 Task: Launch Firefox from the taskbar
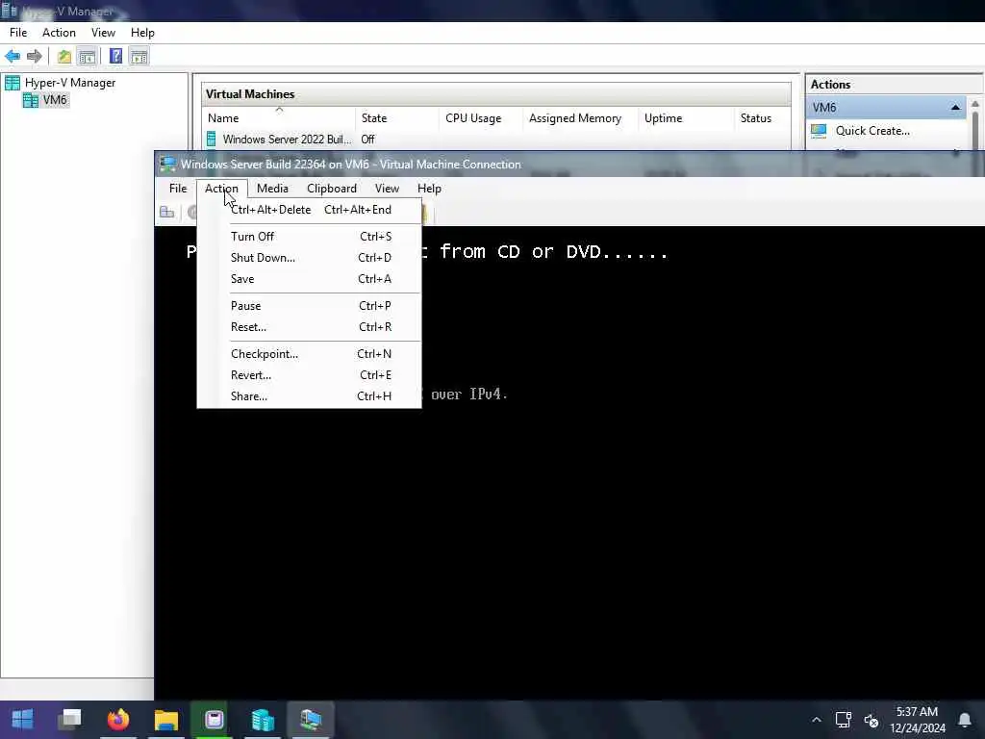tap(118, 720)
